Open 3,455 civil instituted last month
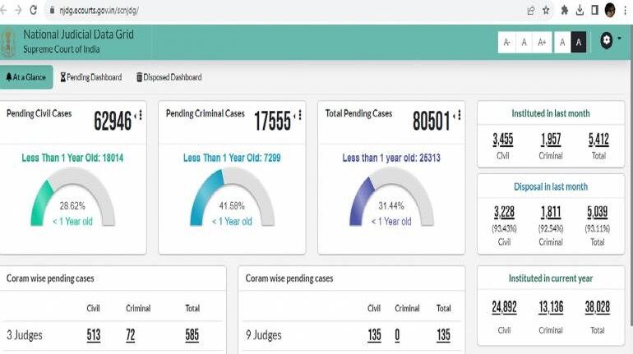Image resolution: width=633 pixels, height=354 pixels. click(502, 140)
